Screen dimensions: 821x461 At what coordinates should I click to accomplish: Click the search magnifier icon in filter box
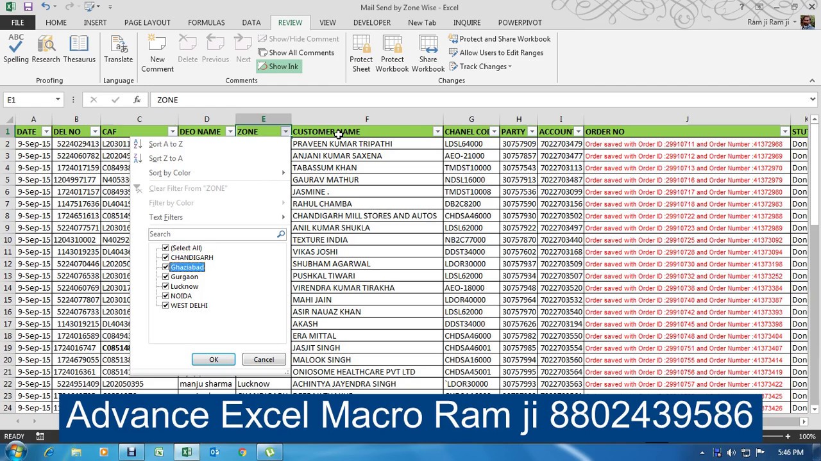pos(280,234)
